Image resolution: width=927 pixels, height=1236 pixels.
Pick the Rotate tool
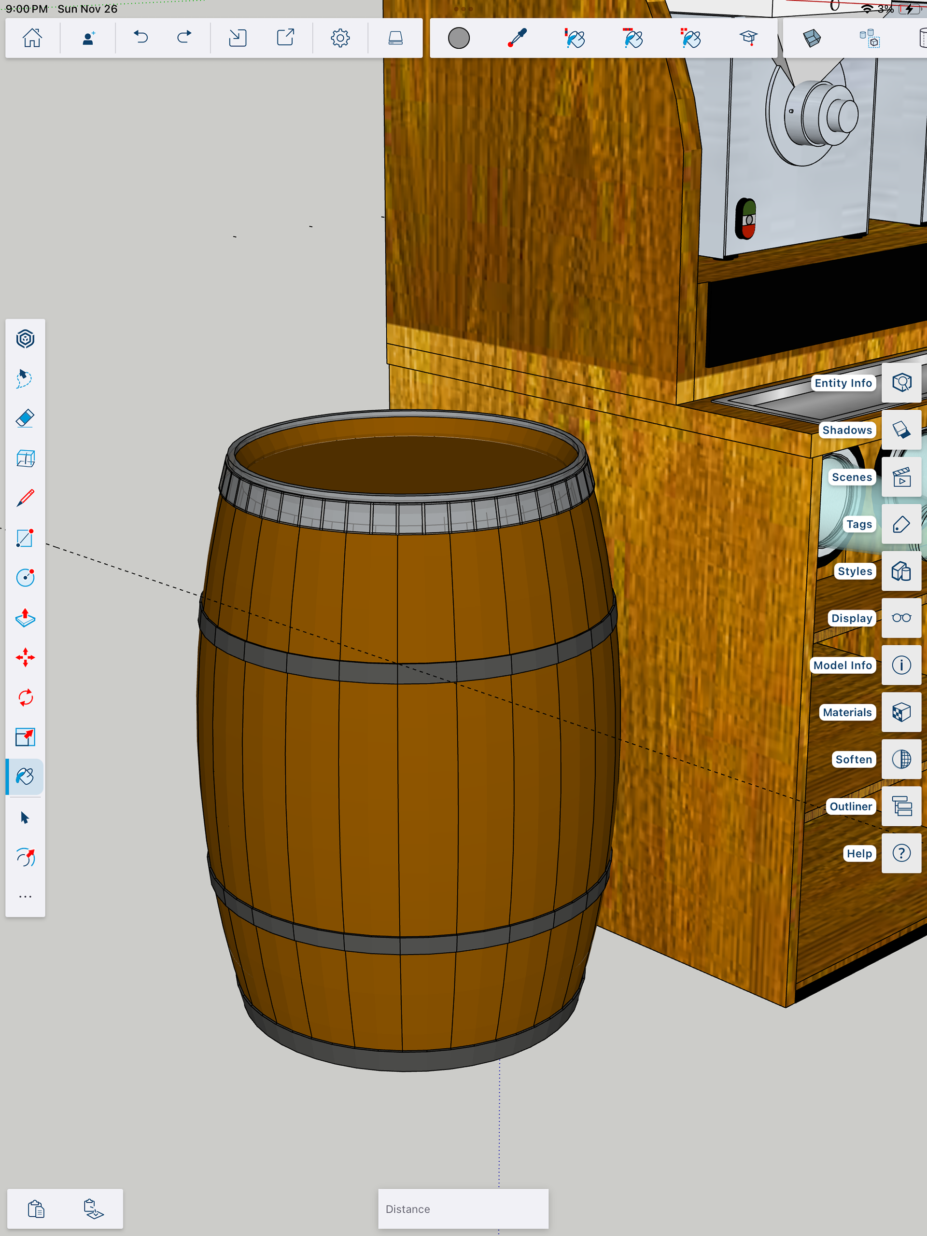25,697
